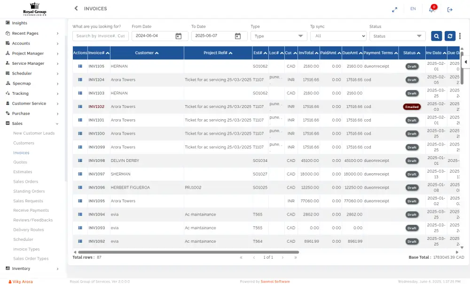Open Quotes in the Sales submenu
The height and width of the screenshot is (284, 470).
click(20, 162)
